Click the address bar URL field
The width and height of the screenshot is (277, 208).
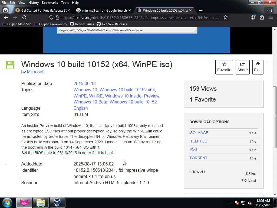tap(140, 18)
